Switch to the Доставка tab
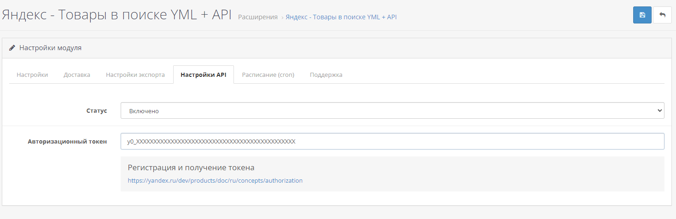Viewport: 676px width, 219px height. [x=77, y=75]
